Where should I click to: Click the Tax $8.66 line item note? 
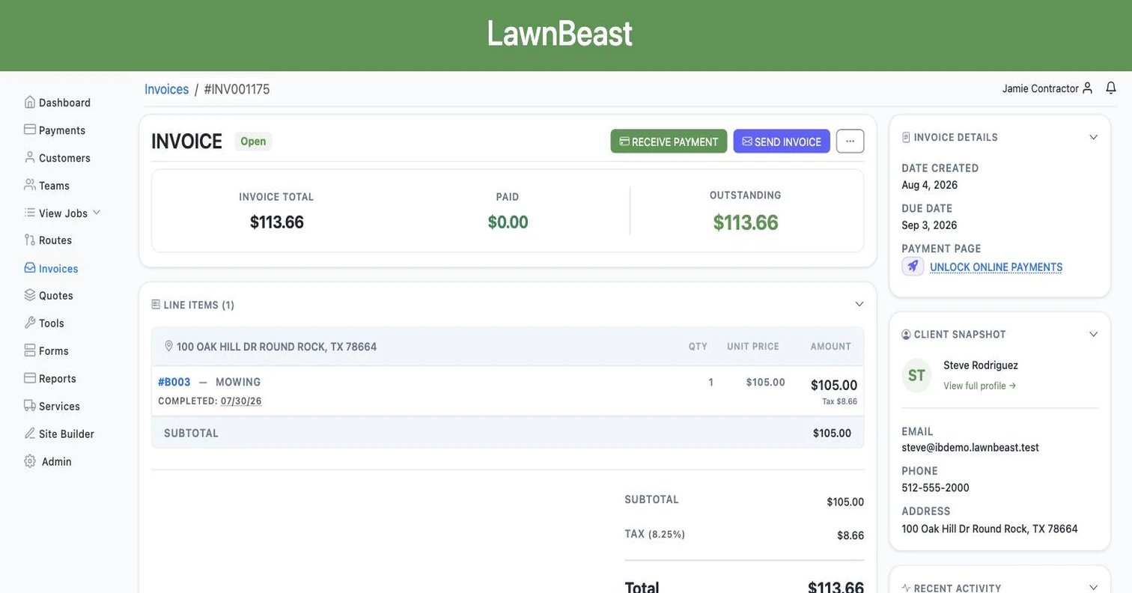click(x=839, y=401)
